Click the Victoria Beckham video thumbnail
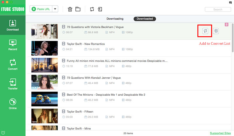 tap(44, 31)
